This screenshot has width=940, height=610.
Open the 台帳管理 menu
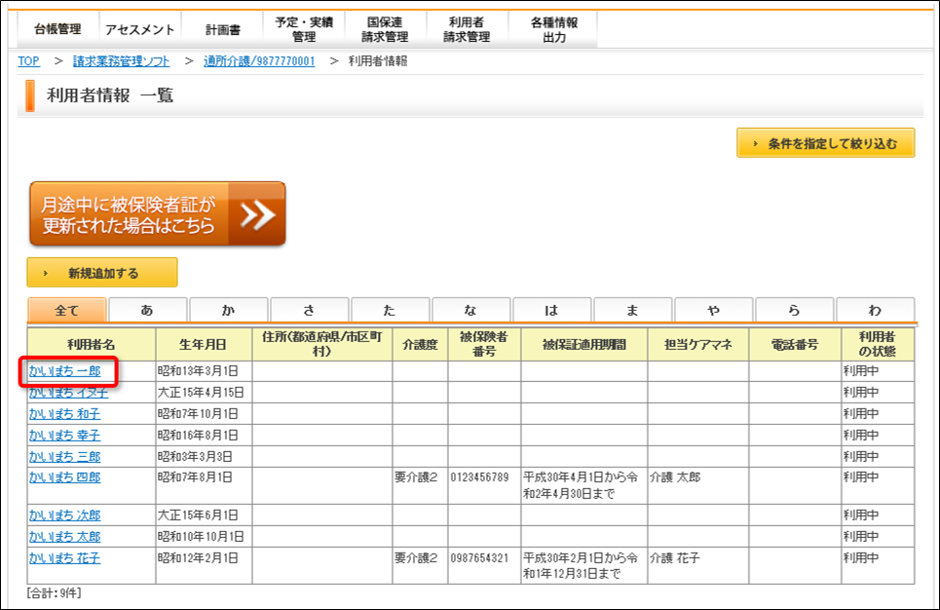pos(57,29)
